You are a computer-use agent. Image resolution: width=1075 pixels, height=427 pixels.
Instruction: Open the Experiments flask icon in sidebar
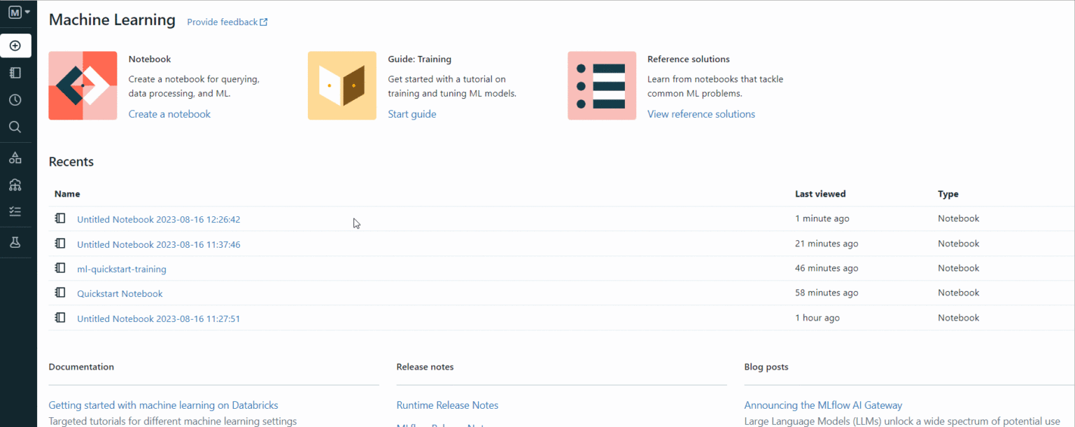coord(15,242)
